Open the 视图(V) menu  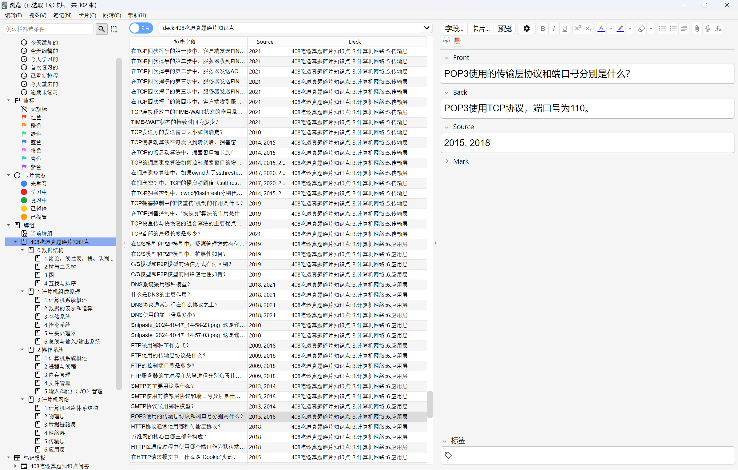[38, 15]
